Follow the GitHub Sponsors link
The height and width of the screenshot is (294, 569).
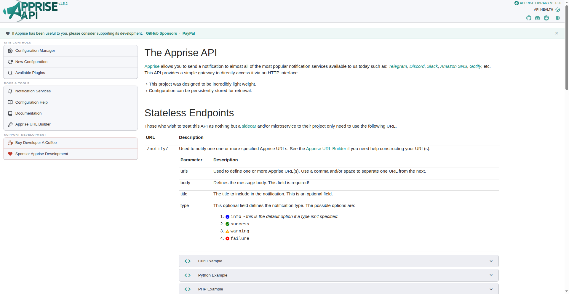point(161,33)
